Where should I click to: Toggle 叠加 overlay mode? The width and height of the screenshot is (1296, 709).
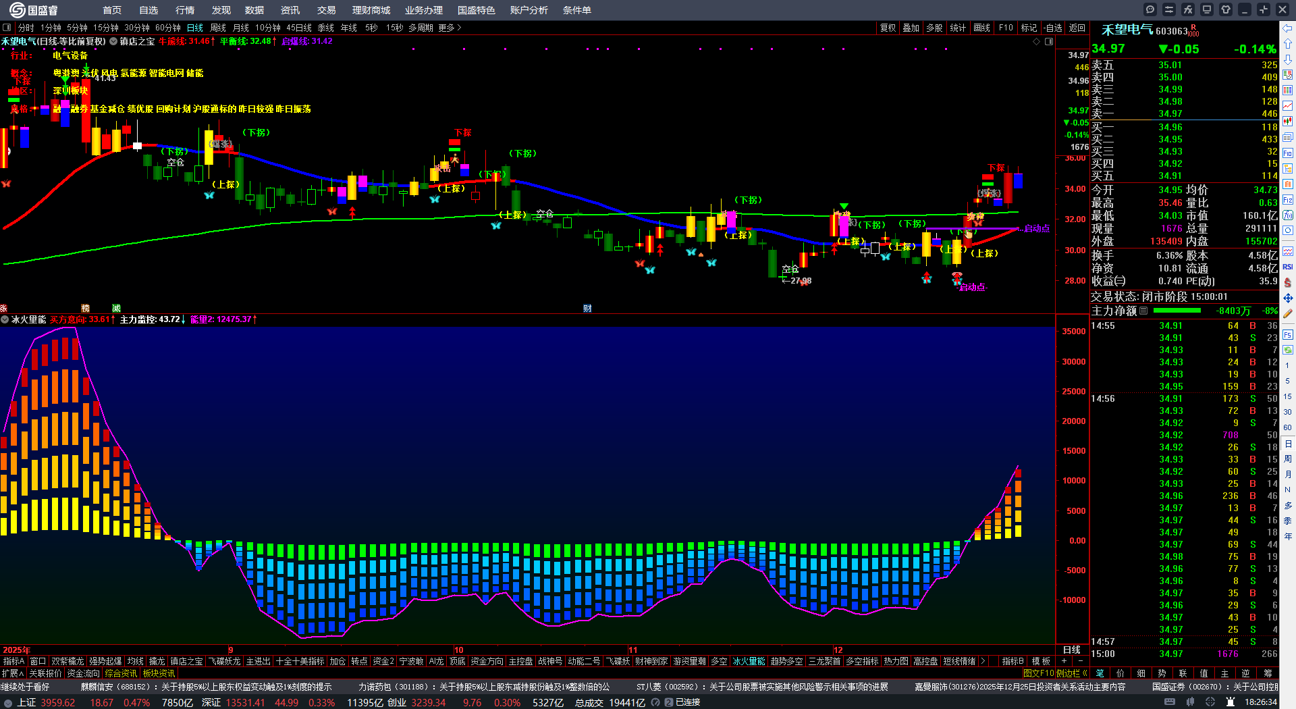click(911, 28)
